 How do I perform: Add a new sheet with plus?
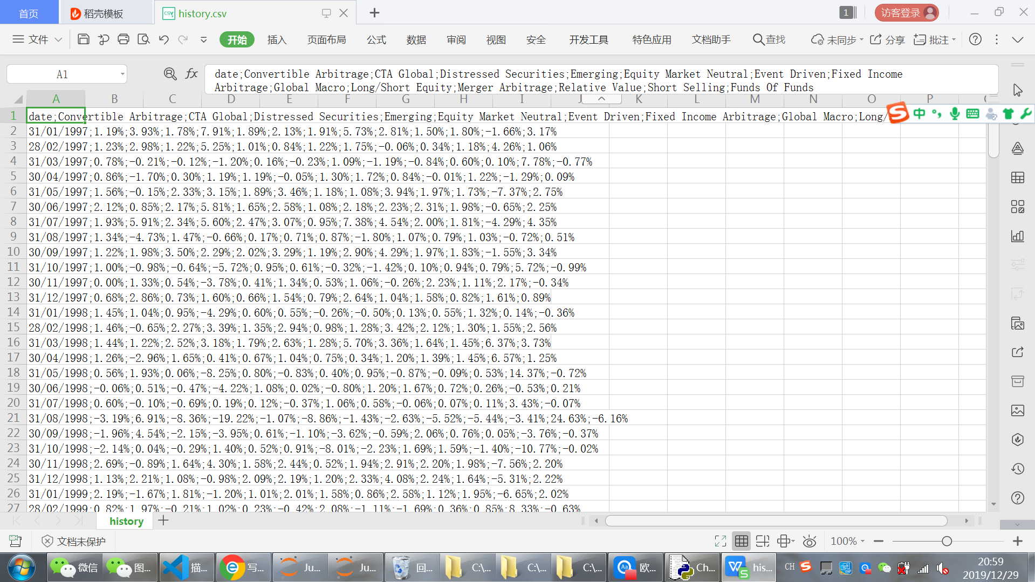(x=163, y=521)
